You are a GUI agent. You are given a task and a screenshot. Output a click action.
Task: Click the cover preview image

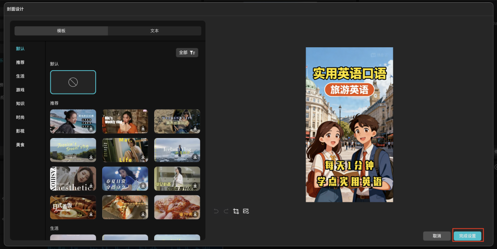[x=349, y=124]
